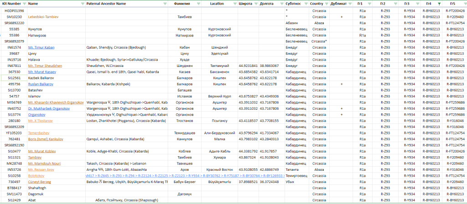Viewport: 467px width, 204px height.
Task: Open the Boris (Ismel) Kankulov link
Action: coord(46,139)
